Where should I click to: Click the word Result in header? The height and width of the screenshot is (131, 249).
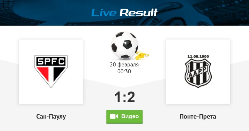pyautogui.click(x=138, y=12)
